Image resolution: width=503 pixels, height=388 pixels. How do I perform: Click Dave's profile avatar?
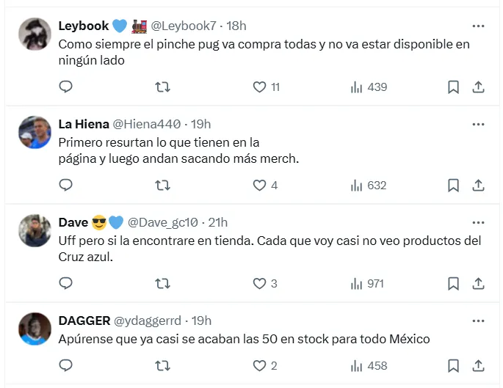coord(34,230)
